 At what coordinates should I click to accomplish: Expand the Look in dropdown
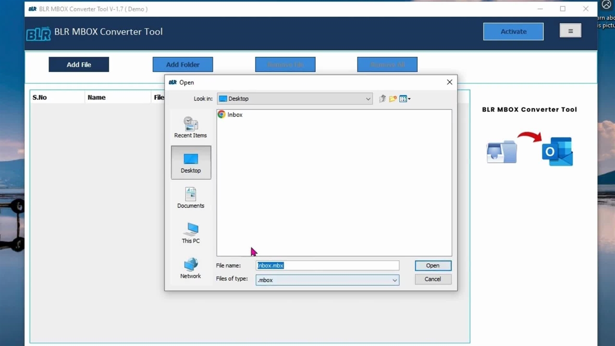368,99
